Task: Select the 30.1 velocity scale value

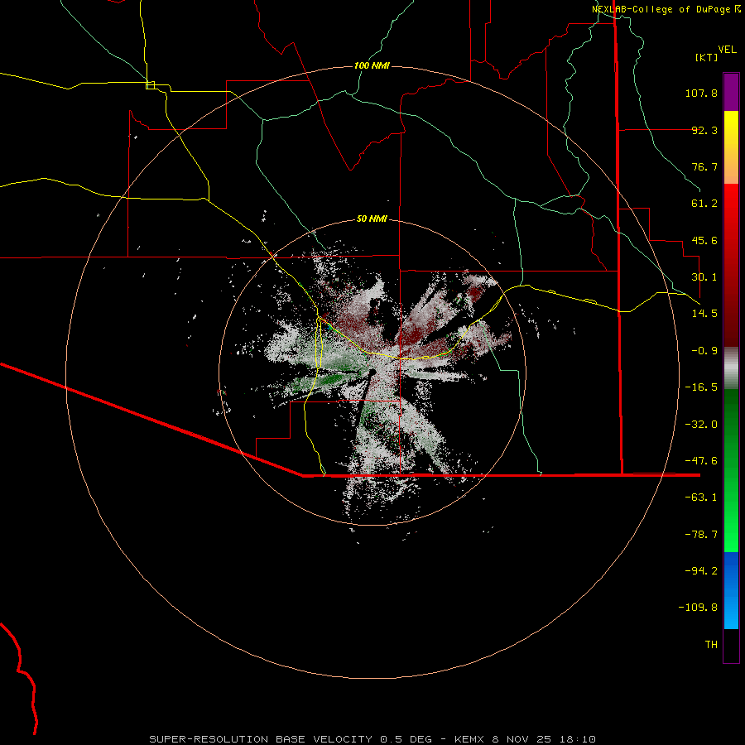Action: 704,277
